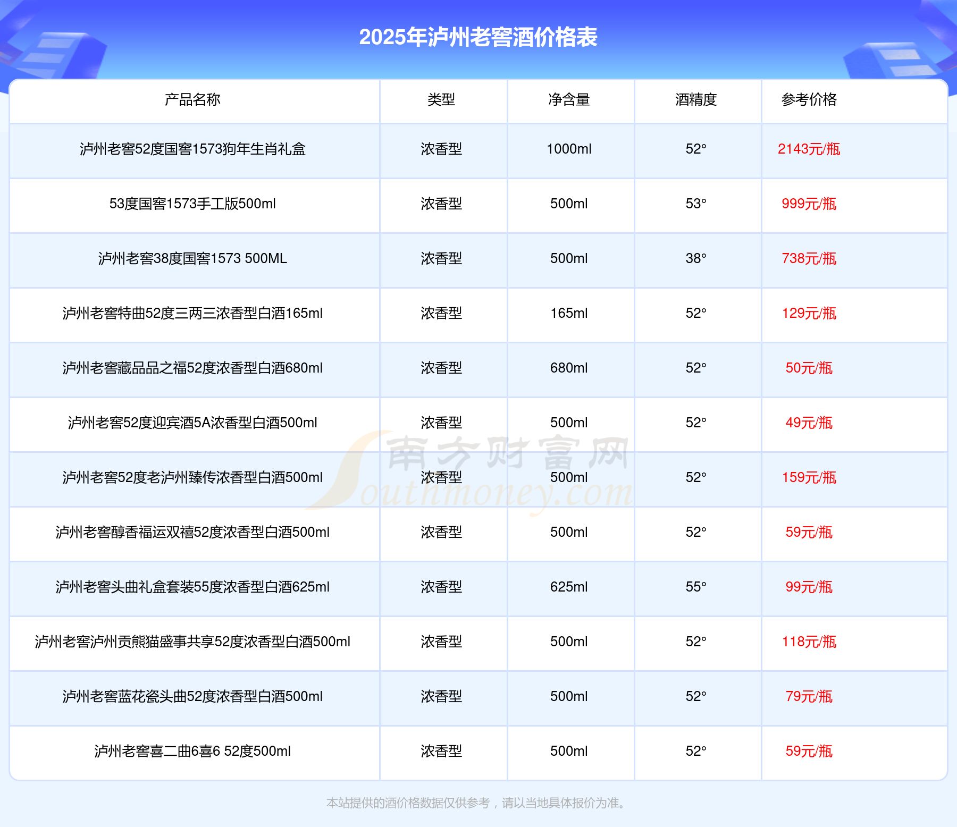The image size is (957, 827).
Task: Click product 泸州老窖头曲礼盒套装55度浓香型白酒625ml
Action: pyautogui.click(x=192, y=587)
